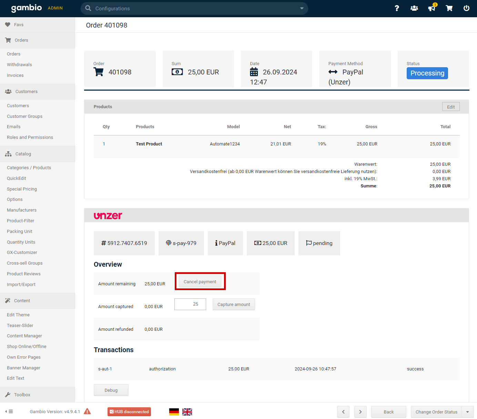Screen dimensions: 477x419
Task: Open Shop Online/Offline link
Action: pyautogui.click(x=27, y=347)
